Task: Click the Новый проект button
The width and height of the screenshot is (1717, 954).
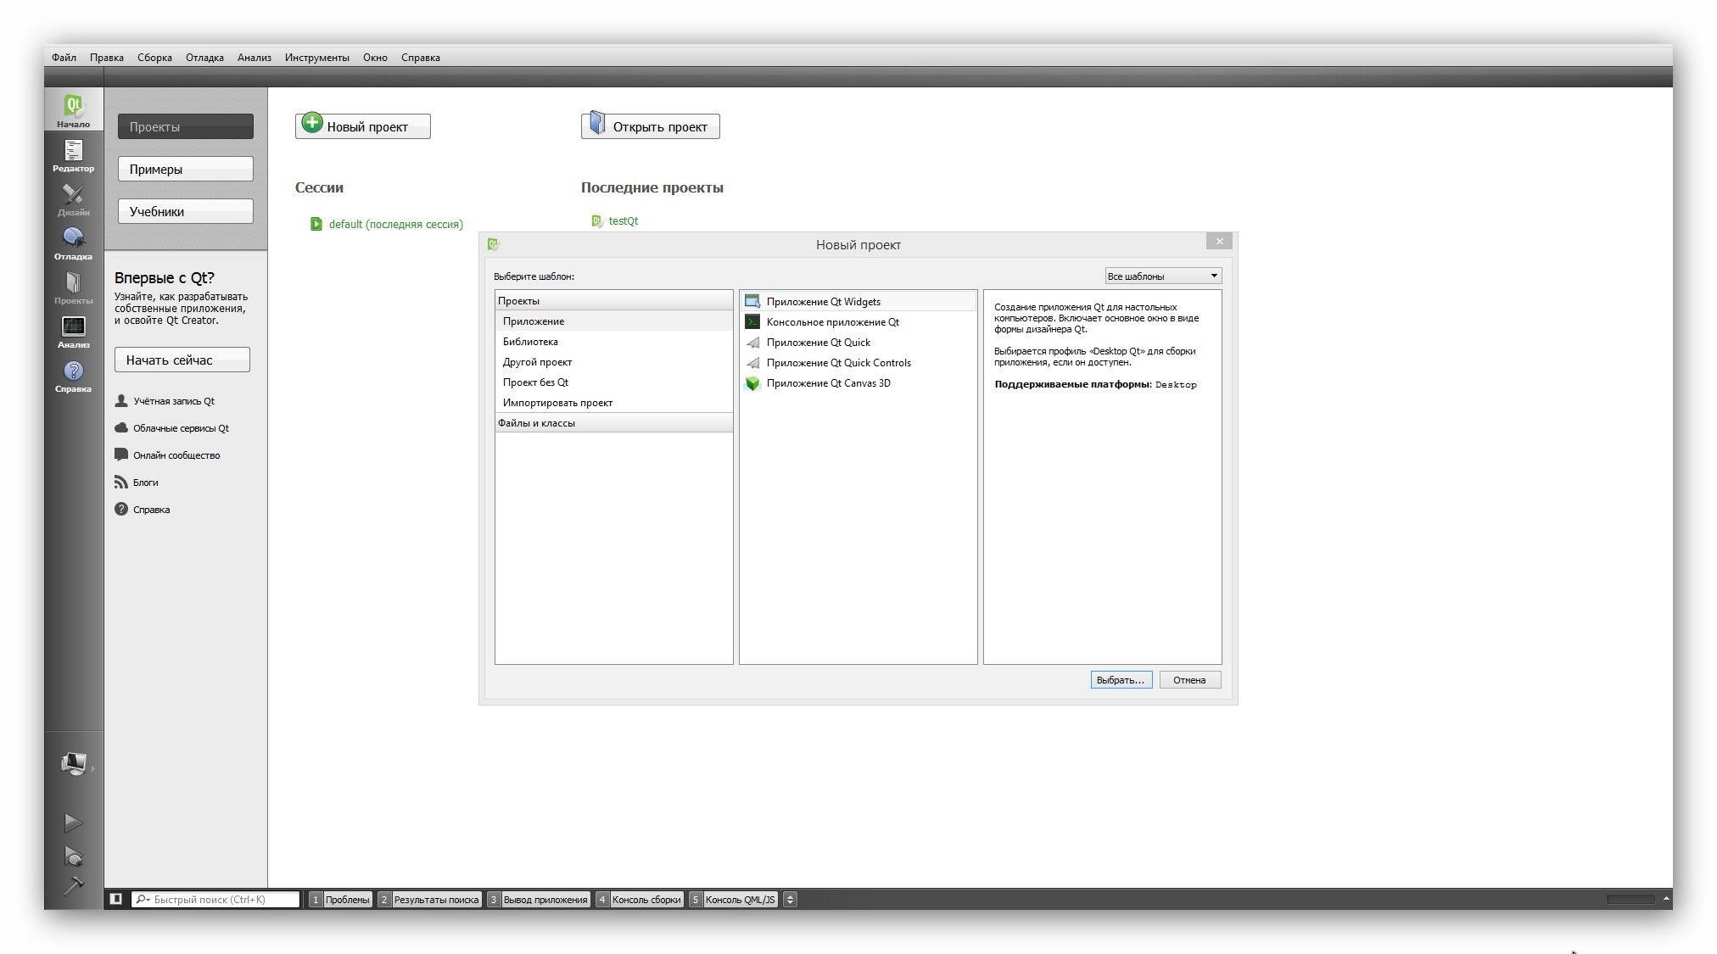Action: (363, 126)
